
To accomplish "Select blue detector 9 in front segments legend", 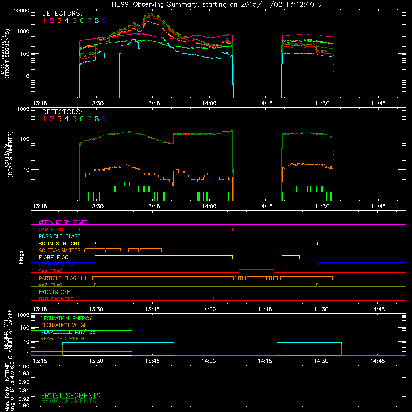I will 105,21.
